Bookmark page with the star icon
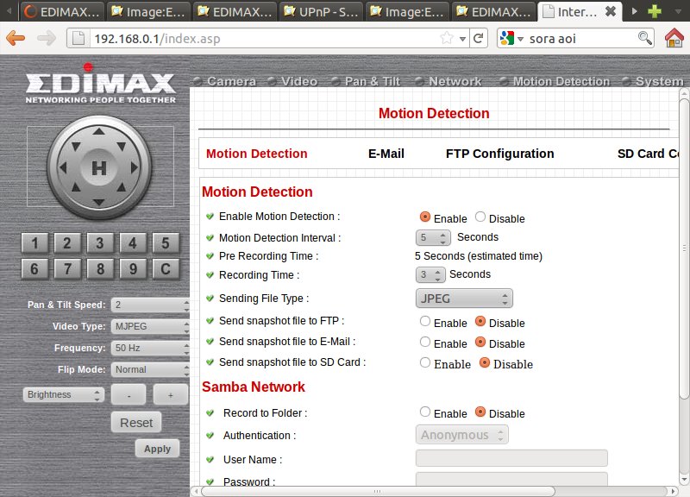690x497 pixels. [447, 38]
